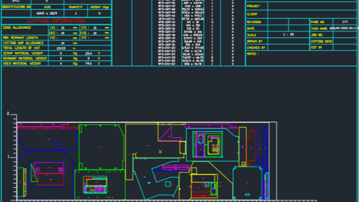Viewport: 359px width, 202px height.
Task: Select the 'REMNANT MATERIAL WEIGHT' label
Action: 25,58
